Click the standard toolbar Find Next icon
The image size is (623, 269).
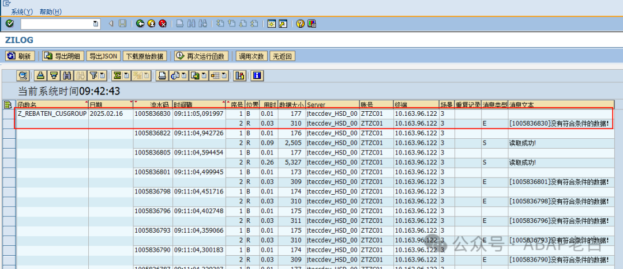202,24
